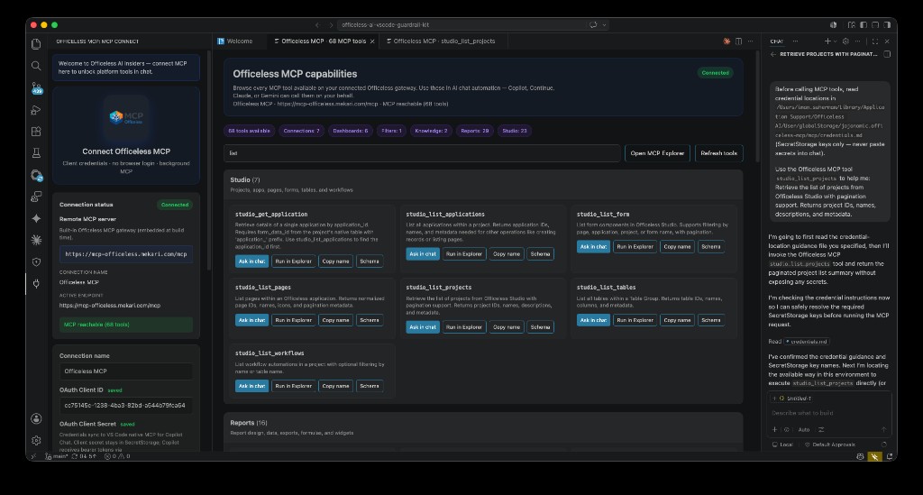Open editor More Actions ellipsis
The height and width of the screenshot is (495, 923).
(751, 41)
